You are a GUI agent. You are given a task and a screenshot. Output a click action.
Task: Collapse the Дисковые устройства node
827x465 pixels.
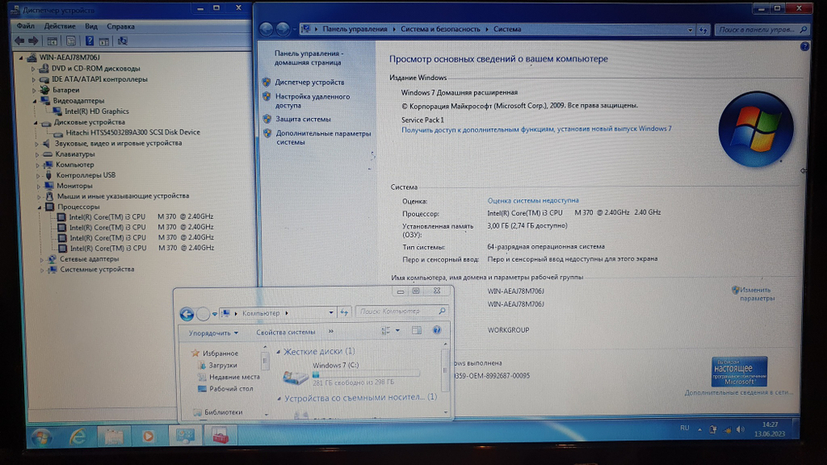[x=36, y=122]
